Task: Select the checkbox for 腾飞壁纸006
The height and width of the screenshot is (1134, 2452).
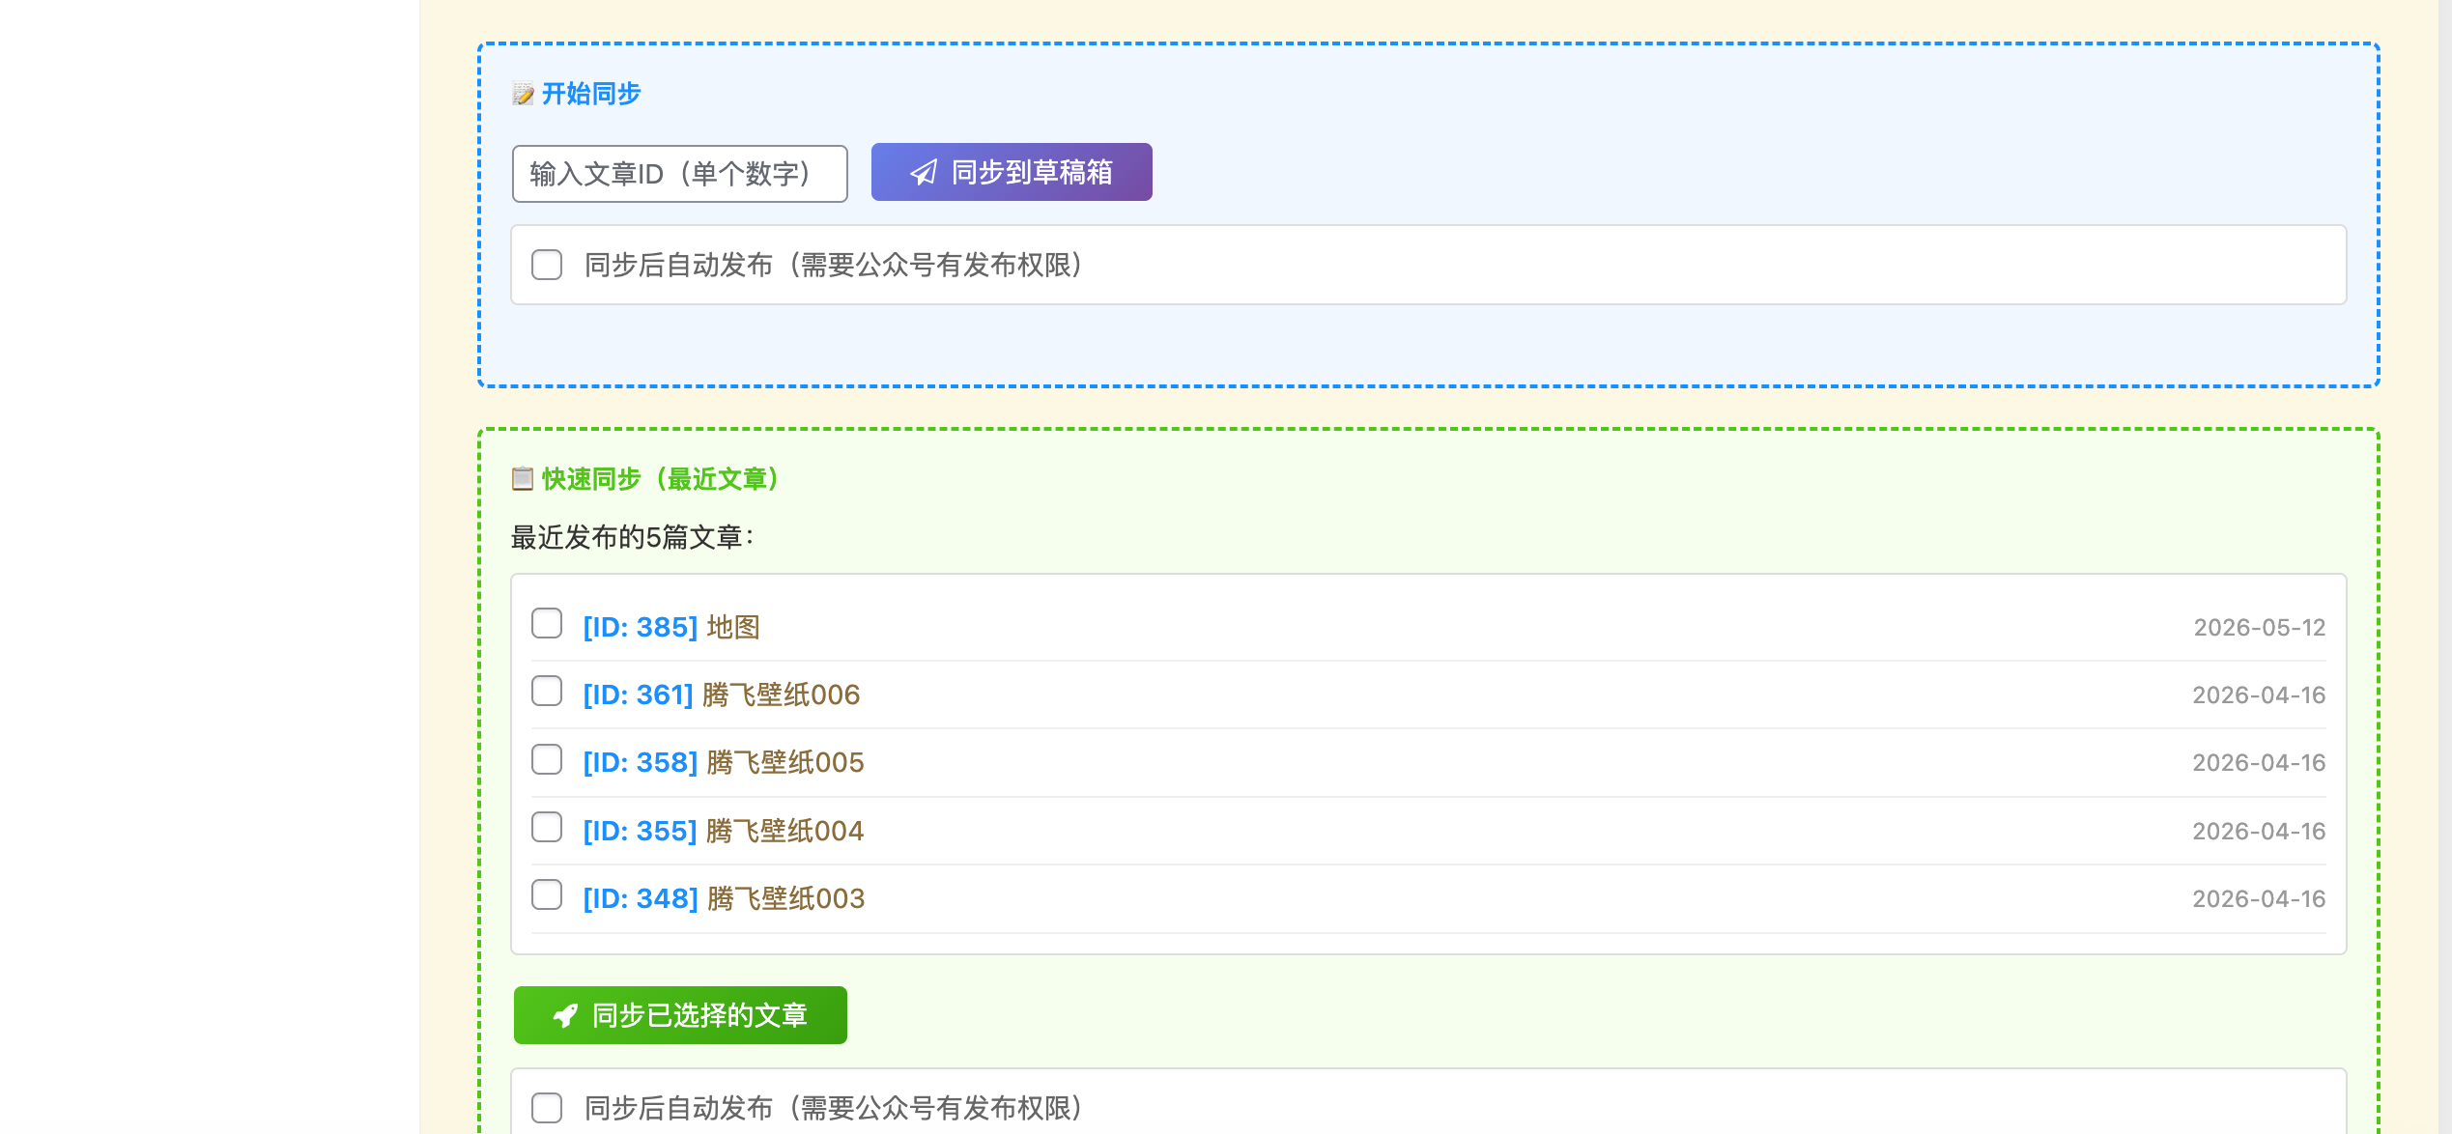Action: (547, 692)
